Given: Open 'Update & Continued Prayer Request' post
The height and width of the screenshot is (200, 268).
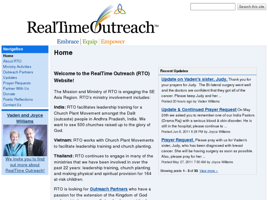Looking at the screenshot, I should [x=199, y=109].
